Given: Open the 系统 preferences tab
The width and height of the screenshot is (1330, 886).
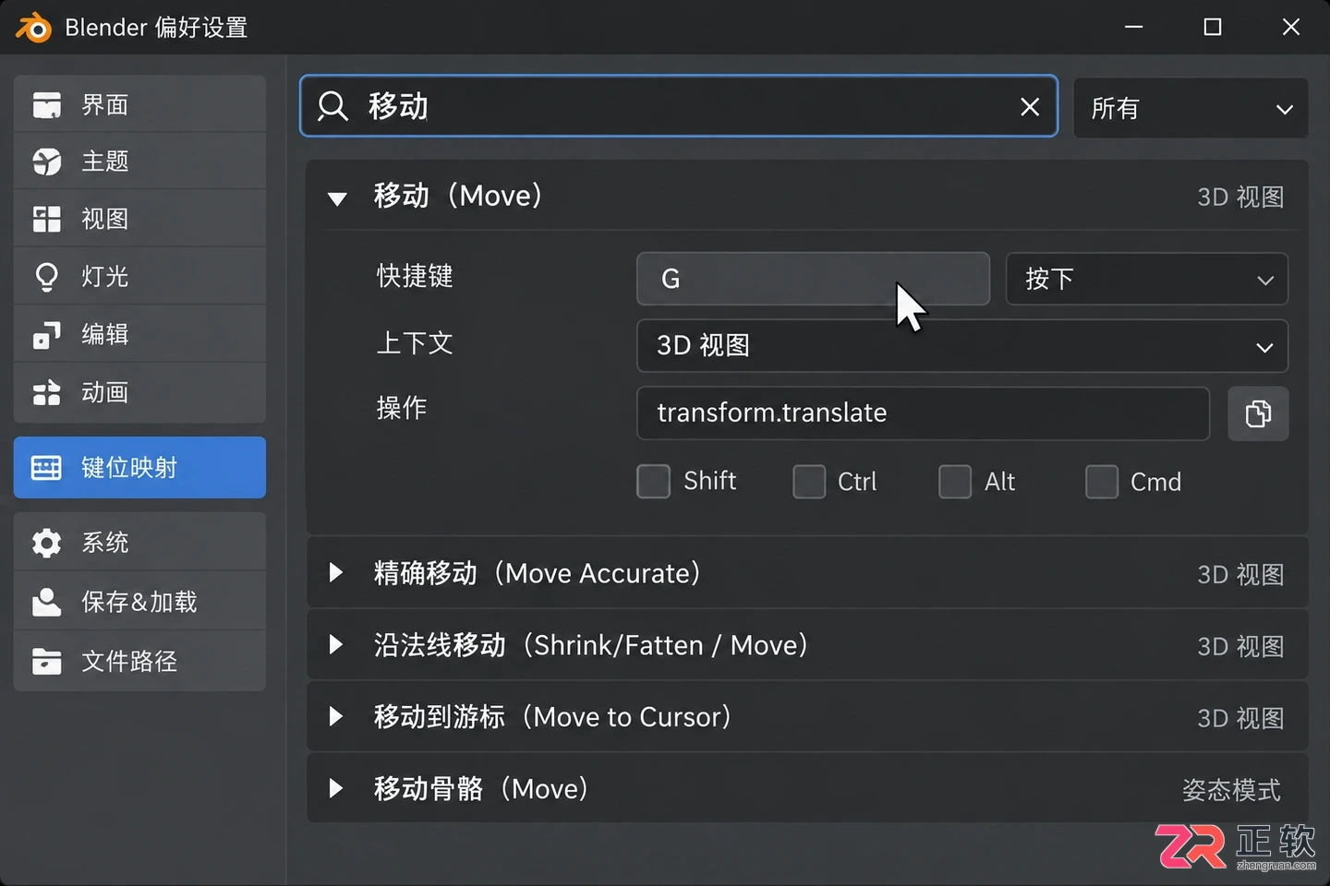Looking at the screenshot, I should [139, 542].
